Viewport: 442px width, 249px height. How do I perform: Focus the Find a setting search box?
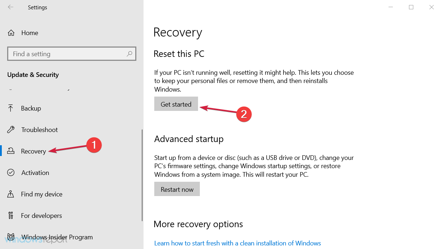(x=72, y=54)
